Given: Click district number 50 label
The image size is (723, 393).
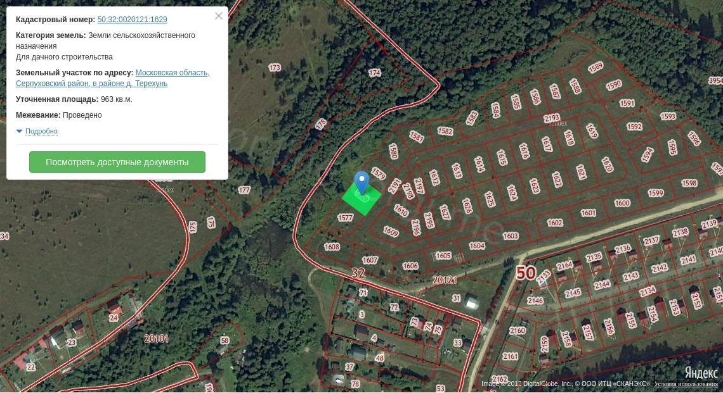Looking at the screenshot, I should point(525,273).
